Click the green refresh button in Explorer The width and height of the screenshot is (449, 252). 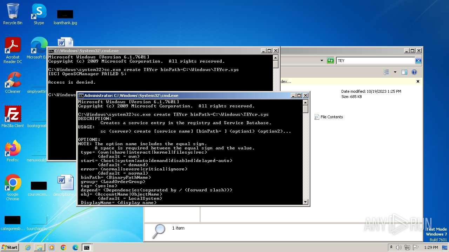coord(330,61)
